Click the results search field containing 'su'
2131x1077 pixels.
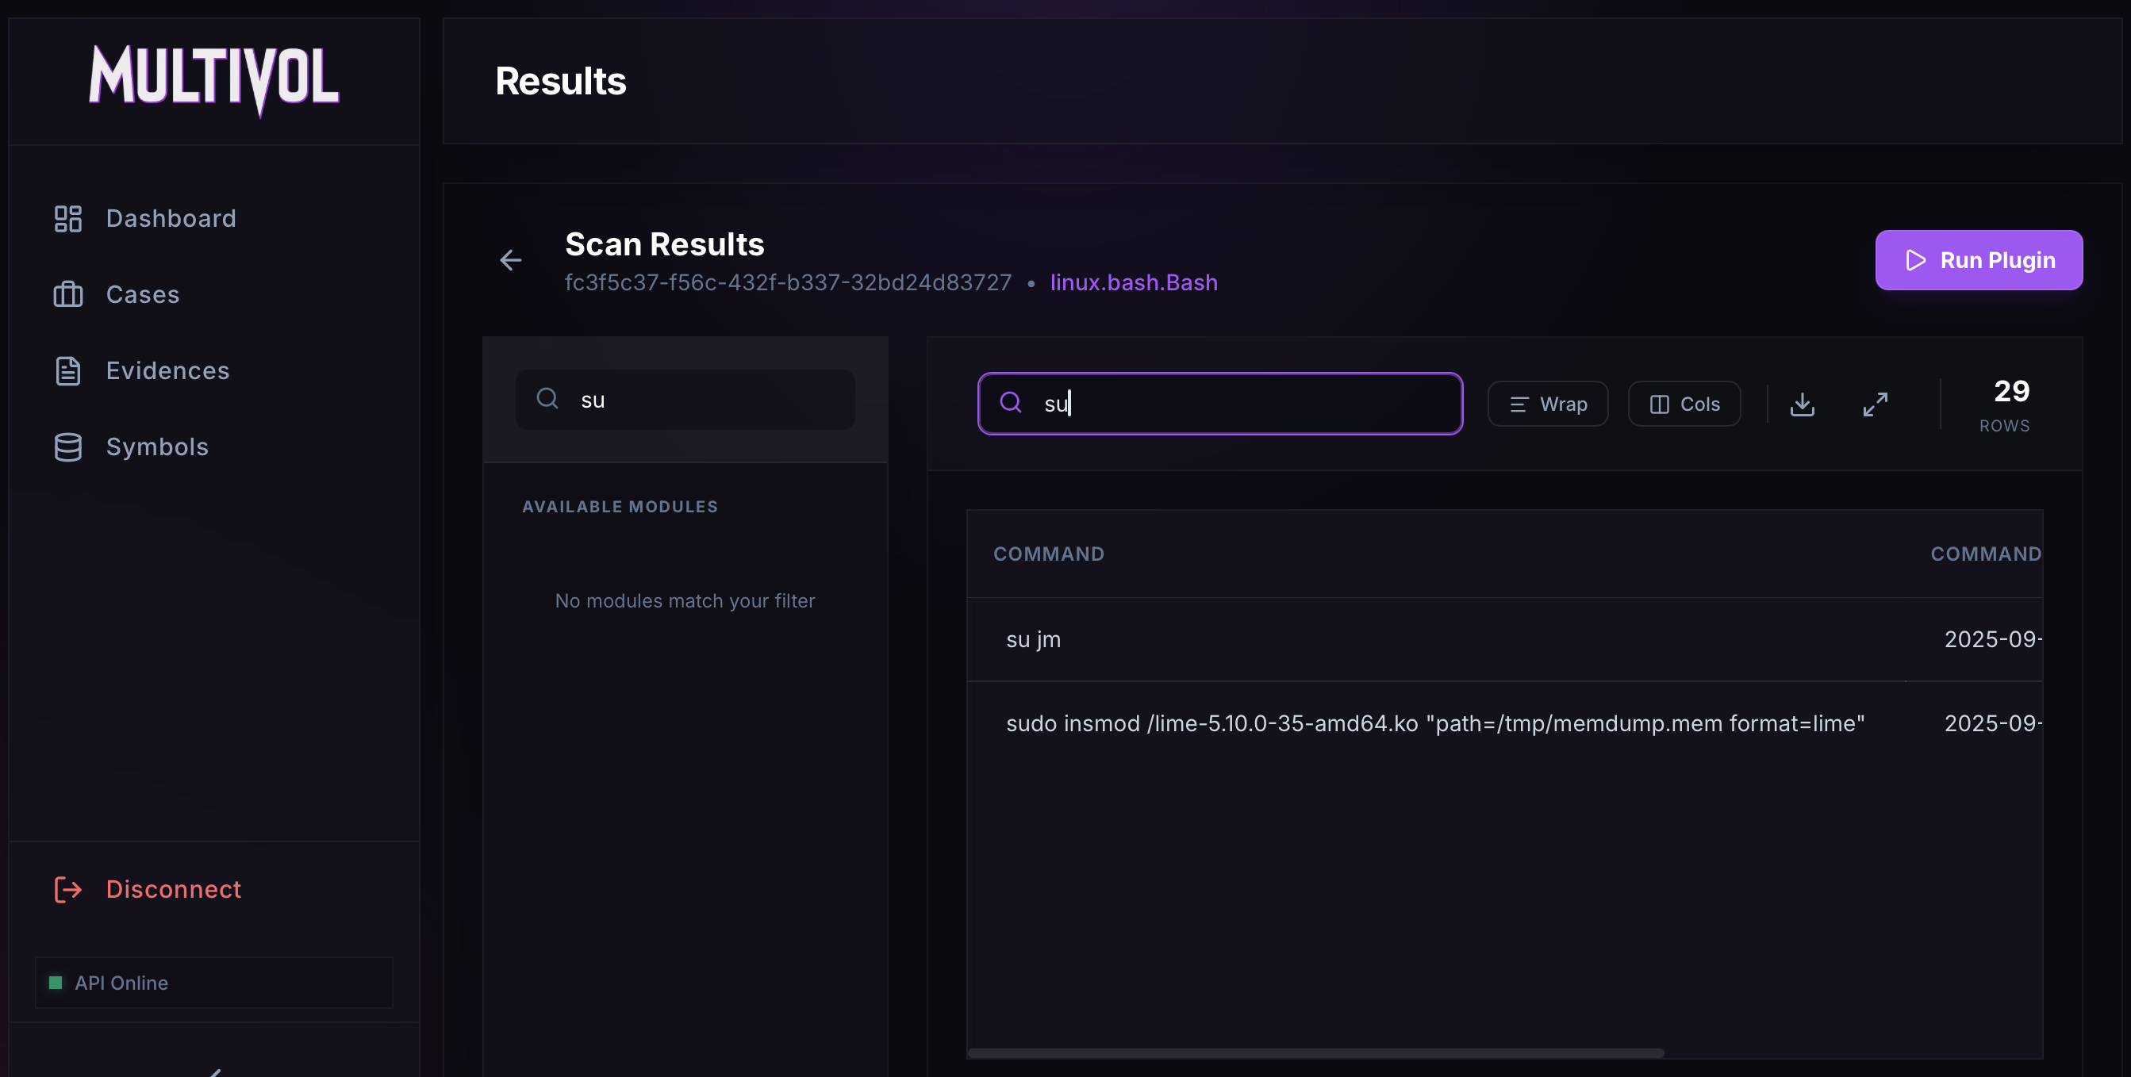tap(1241, 404)
